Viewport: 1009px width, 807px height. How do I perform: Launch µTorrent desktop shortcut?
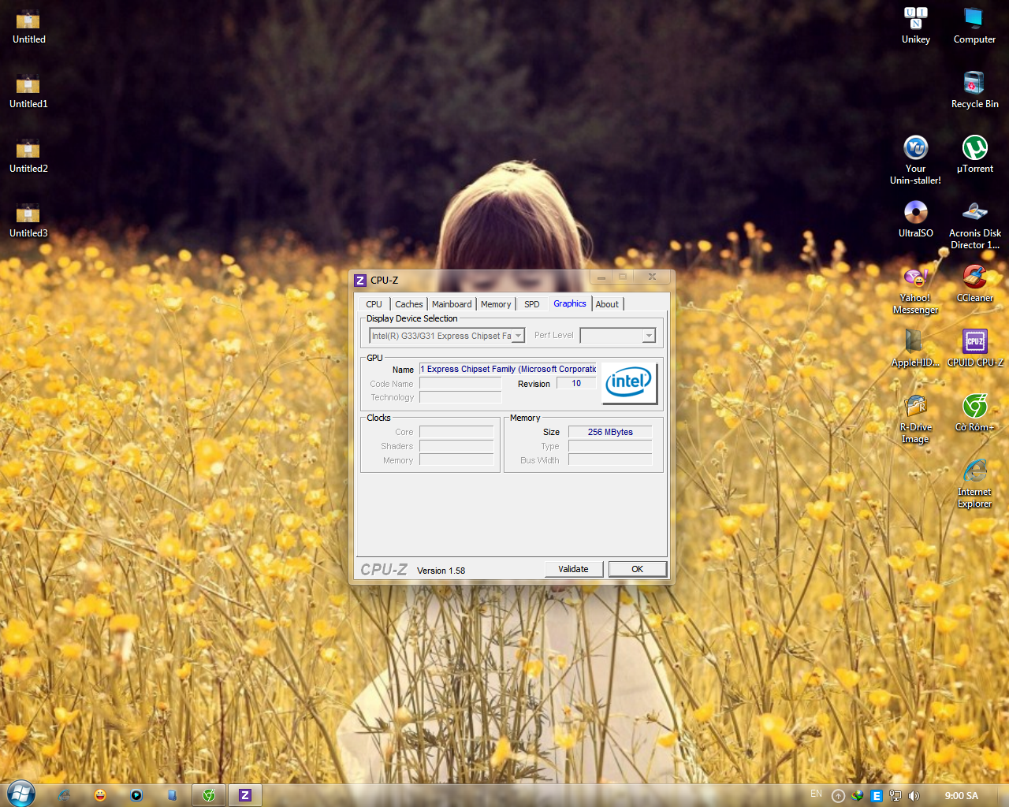tap(975, 154)
